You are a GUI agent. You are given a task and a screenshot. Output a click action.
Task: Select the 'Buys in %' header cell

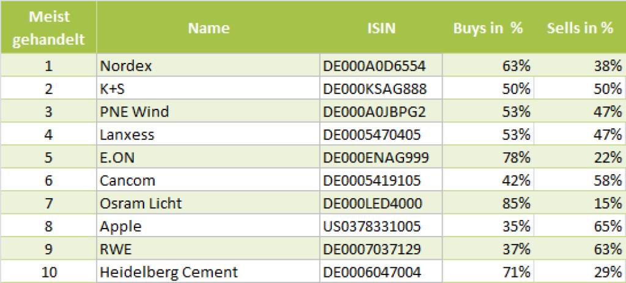pos(488,28)
